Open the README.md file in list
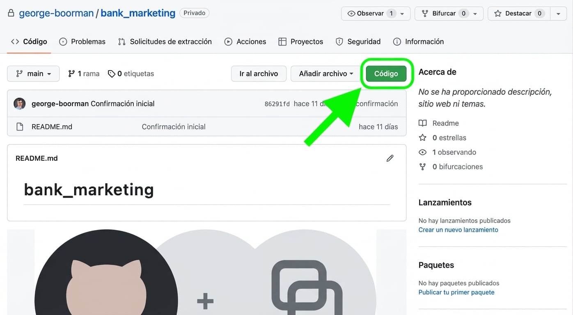 click(x=52, y=127)
